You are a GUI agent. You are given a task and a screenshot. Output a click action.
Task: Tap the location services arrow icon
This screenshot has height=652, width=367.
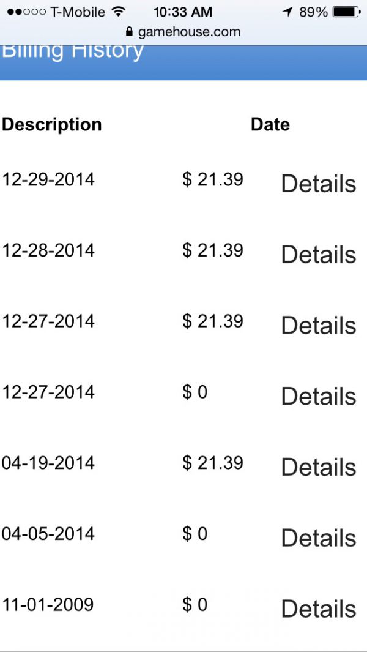point(287,12)
